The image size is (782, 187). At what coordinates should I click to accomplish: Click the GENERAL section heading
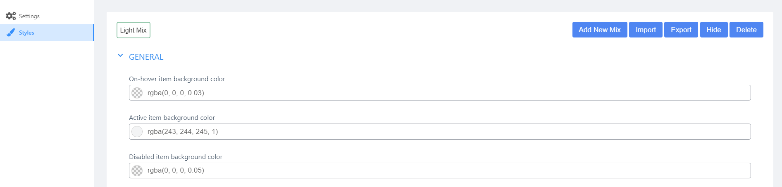tap(146, 57)
